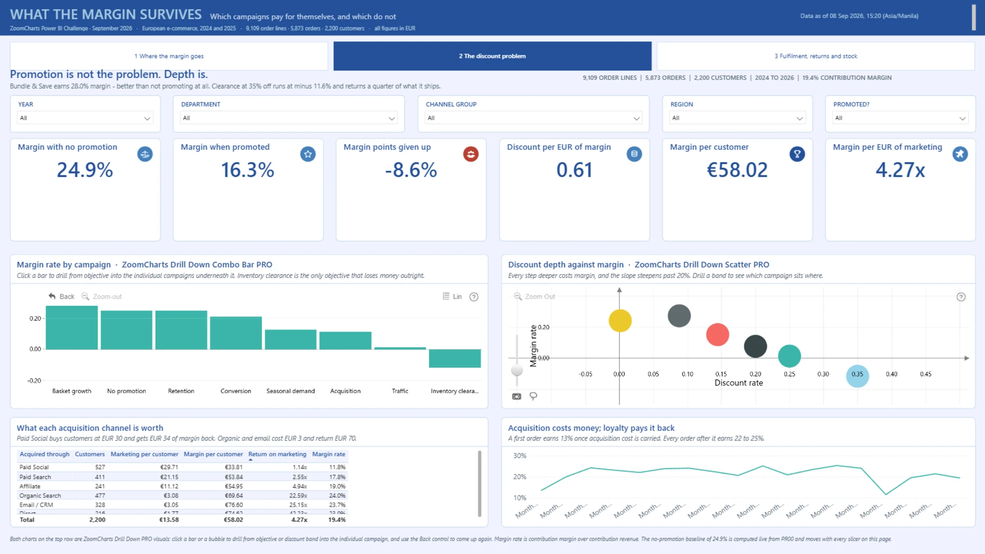Drill into the Basket growth bar
Viewport: 985px width, 554px height.
(x=72, y=328)
